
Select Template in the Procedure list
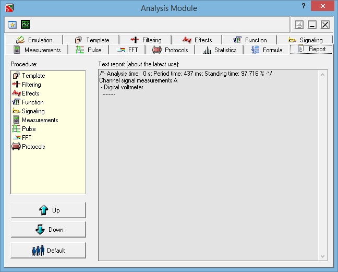tap(33, 76)
